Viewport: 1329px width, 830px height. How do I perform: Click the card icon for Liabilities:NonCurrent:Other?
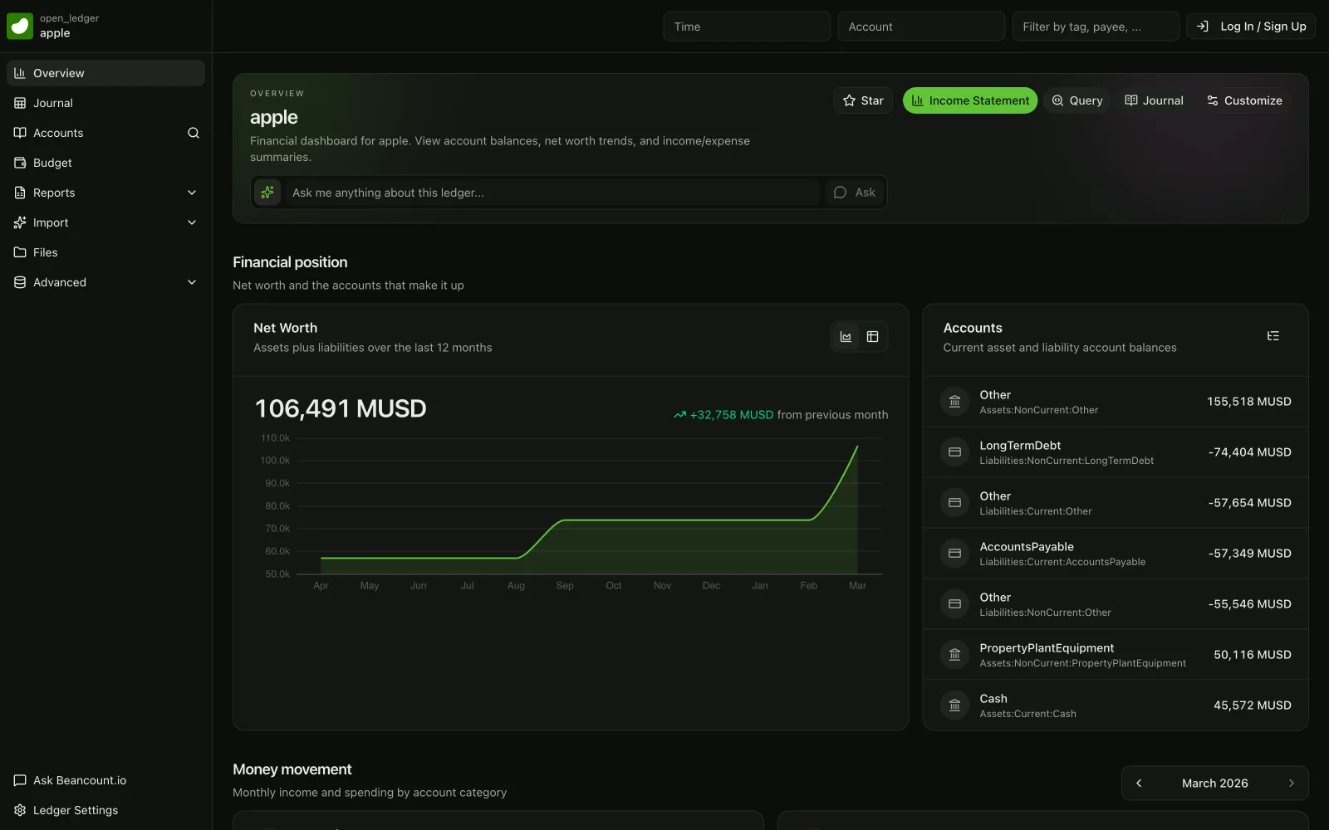click(x=954, y=604)
